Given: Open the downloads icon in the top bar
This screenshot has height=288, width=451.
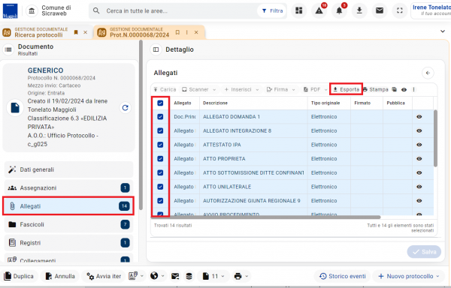Looking at the screenshot, I should (x=359, y=10).
